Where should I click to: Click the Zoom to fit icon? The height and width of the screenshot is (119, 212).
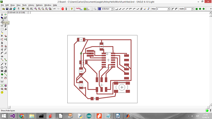(36, 9)
